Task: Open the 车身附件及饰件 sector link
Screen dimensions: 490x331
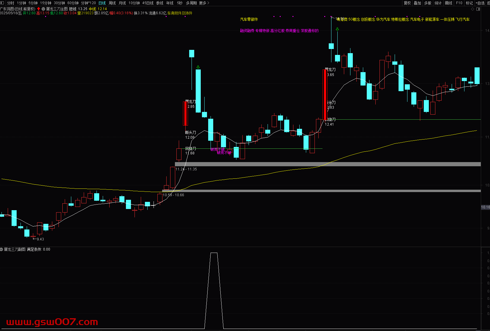Action: [x=180, y=13]
